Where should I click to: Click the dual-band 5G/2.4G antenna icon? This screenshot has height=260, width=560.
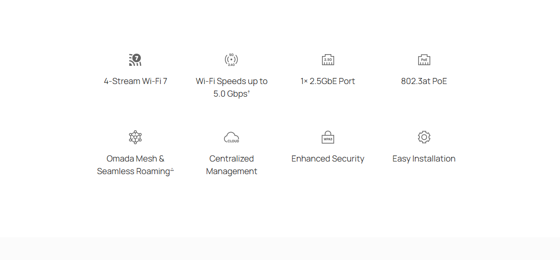point(231,60)
